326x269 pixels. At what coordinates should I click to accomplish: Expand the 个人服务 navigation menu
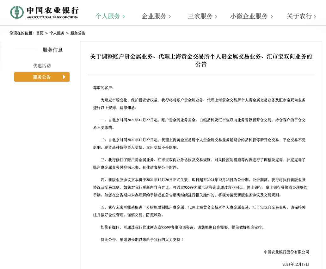tap(108, 16)
